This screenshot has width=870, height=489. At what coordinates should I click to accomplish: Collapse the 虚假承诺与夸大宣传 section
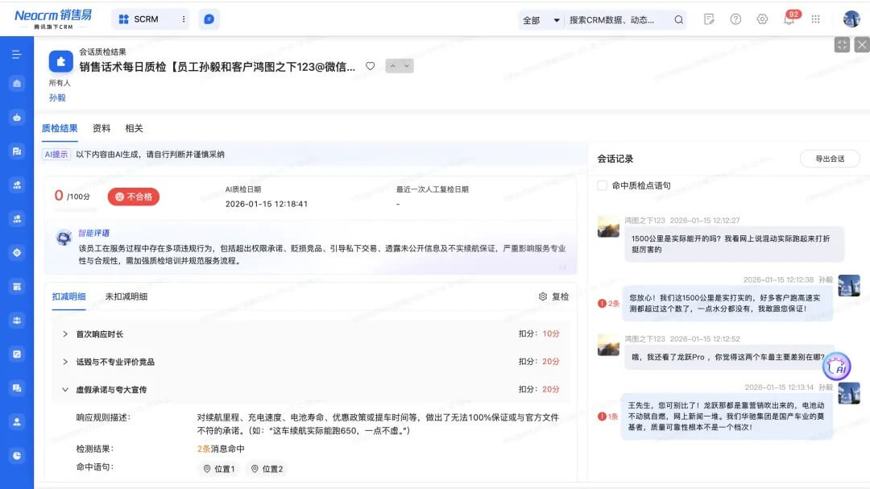(x=64, y=389)
